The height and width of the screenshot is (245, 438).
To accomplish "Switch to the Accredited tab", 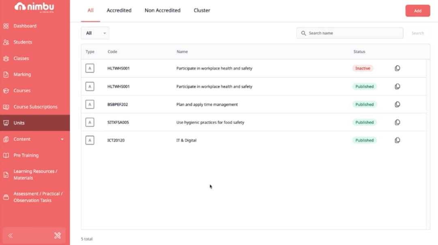I will coord(119,10).
